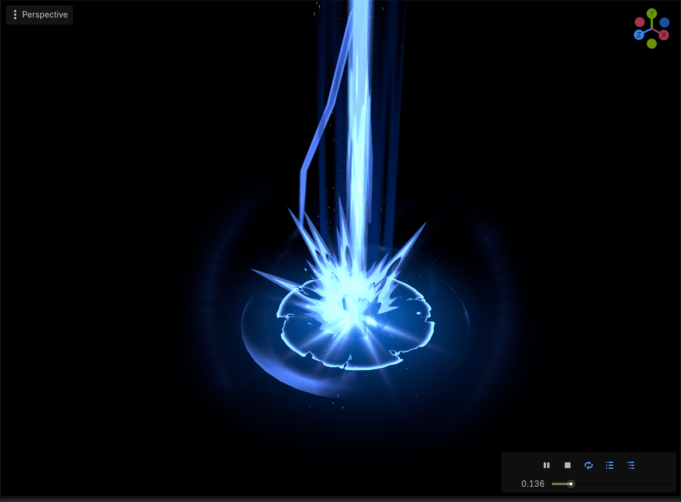Click the vertical lightning beam in viewport

click(359, 109)
